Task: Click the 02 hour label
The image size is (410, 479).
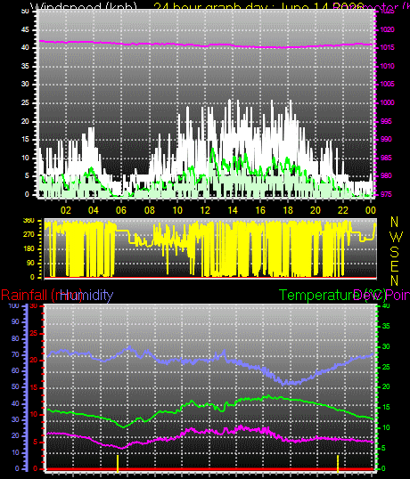Action: 65,210
